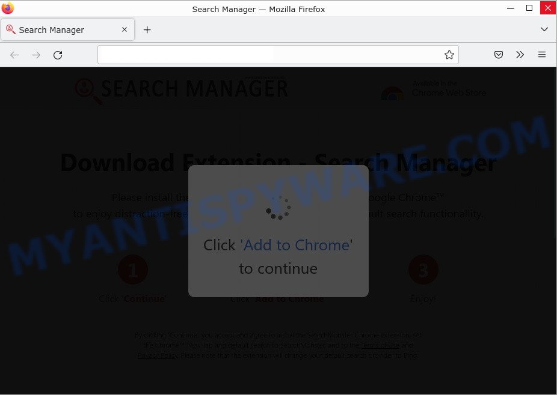Save page to Pocket

coord(499,55)
